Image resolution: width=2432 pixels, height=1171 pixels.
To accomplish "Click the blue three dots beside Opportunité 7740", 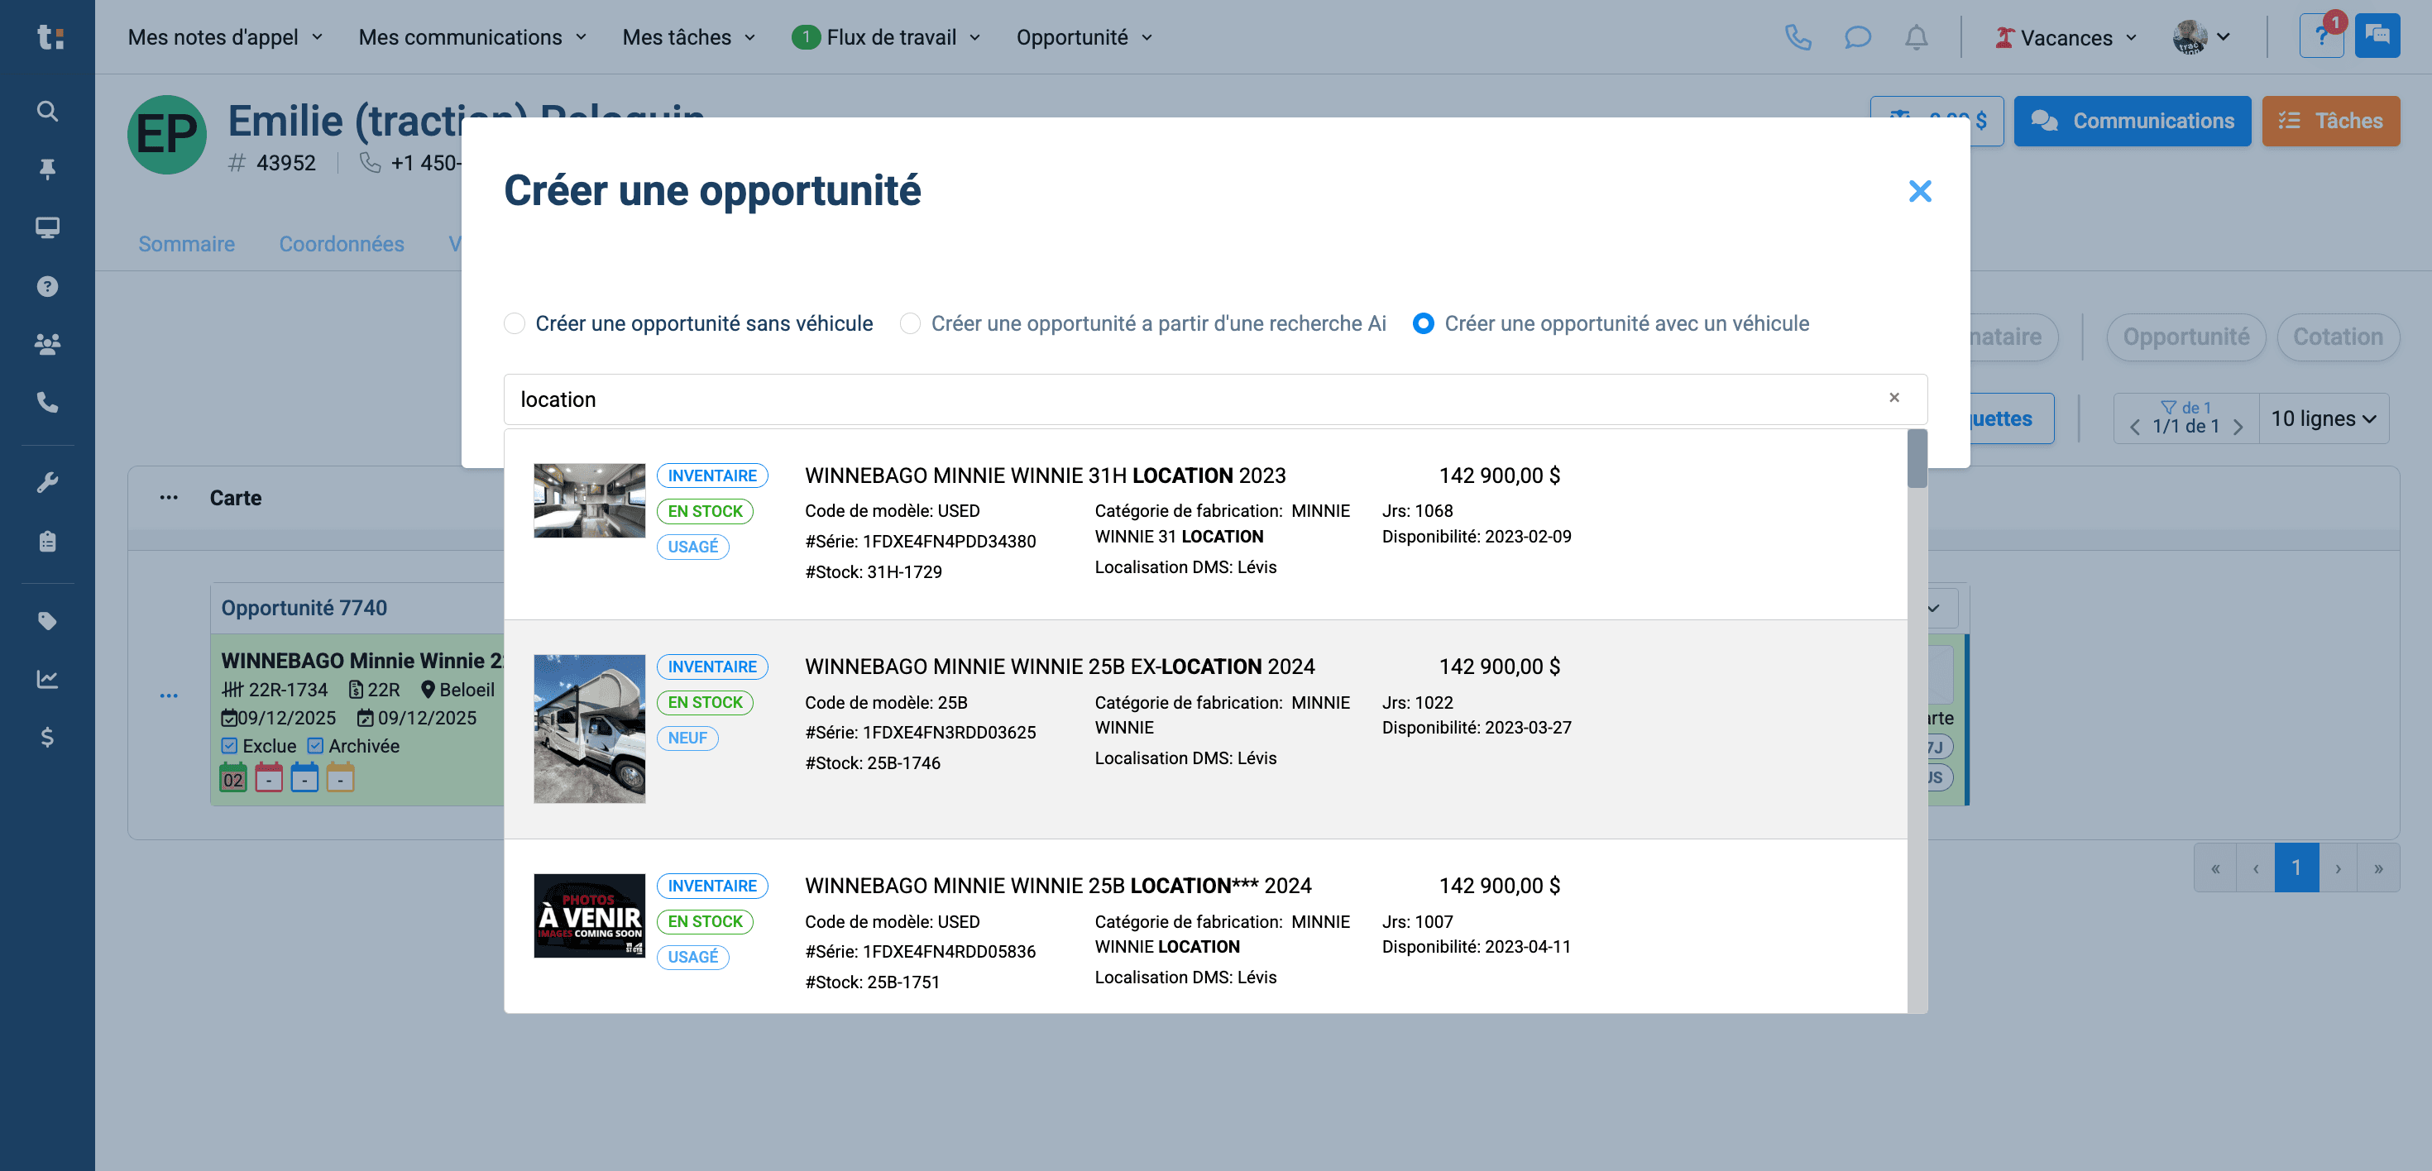I will click(x=169, y=695).
